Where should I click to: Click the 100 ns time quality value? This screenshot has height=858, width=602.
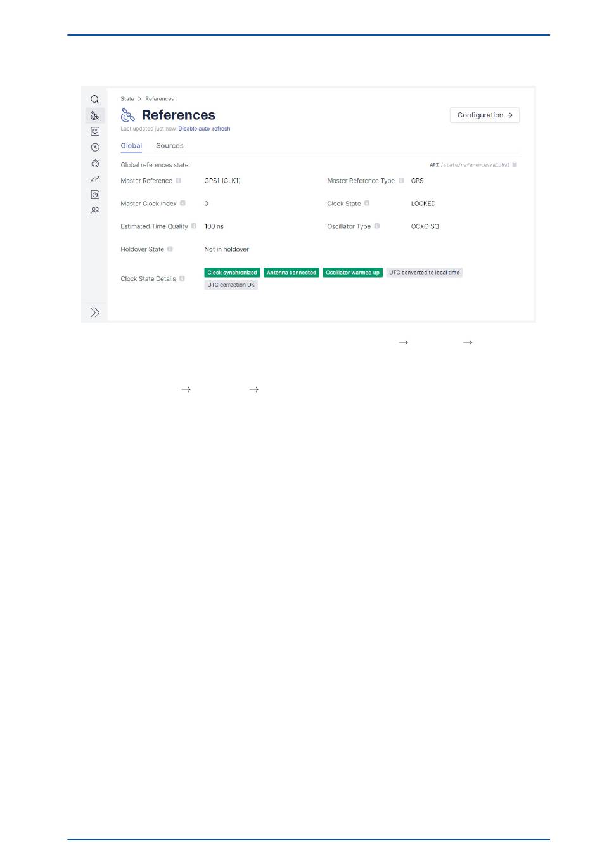point(214,226)
